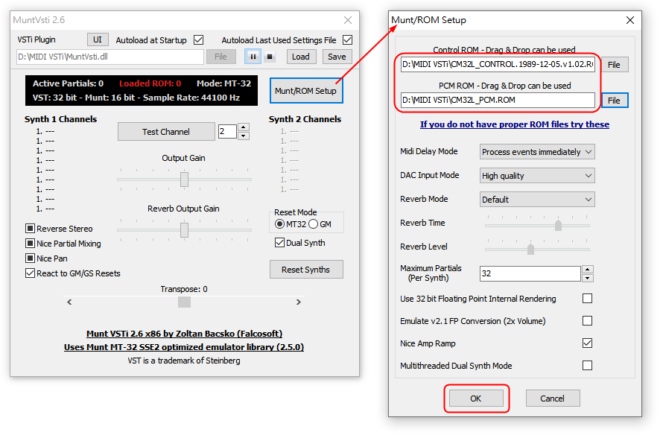Click the VSTi plugin path field
This screenshot has height=435, width=663.
(110, 57)
